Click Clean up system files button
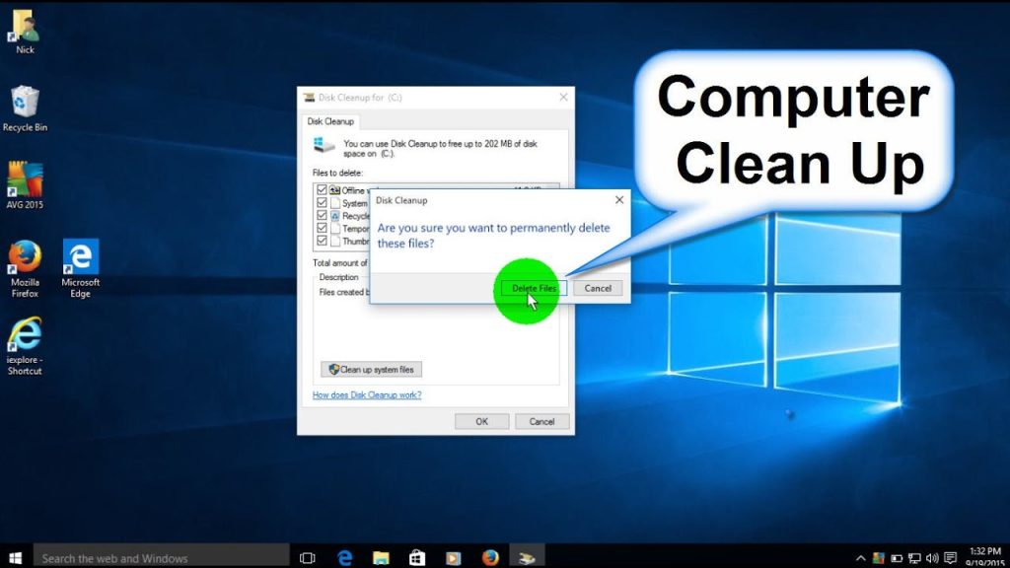The width and height of the screenshot is (1010, 568). [372, 370]
